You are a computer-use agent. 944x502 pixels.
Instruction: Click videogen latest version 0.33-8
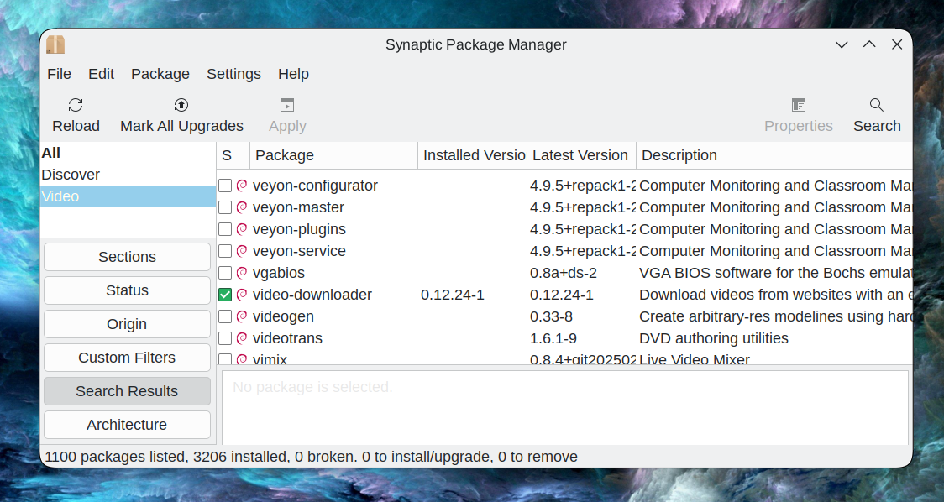coord(551,316)
